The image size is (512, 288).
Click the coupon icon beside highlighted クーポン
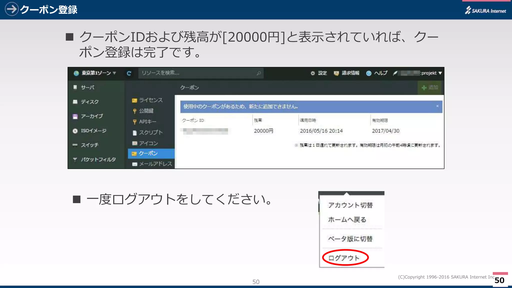[134, 154]
